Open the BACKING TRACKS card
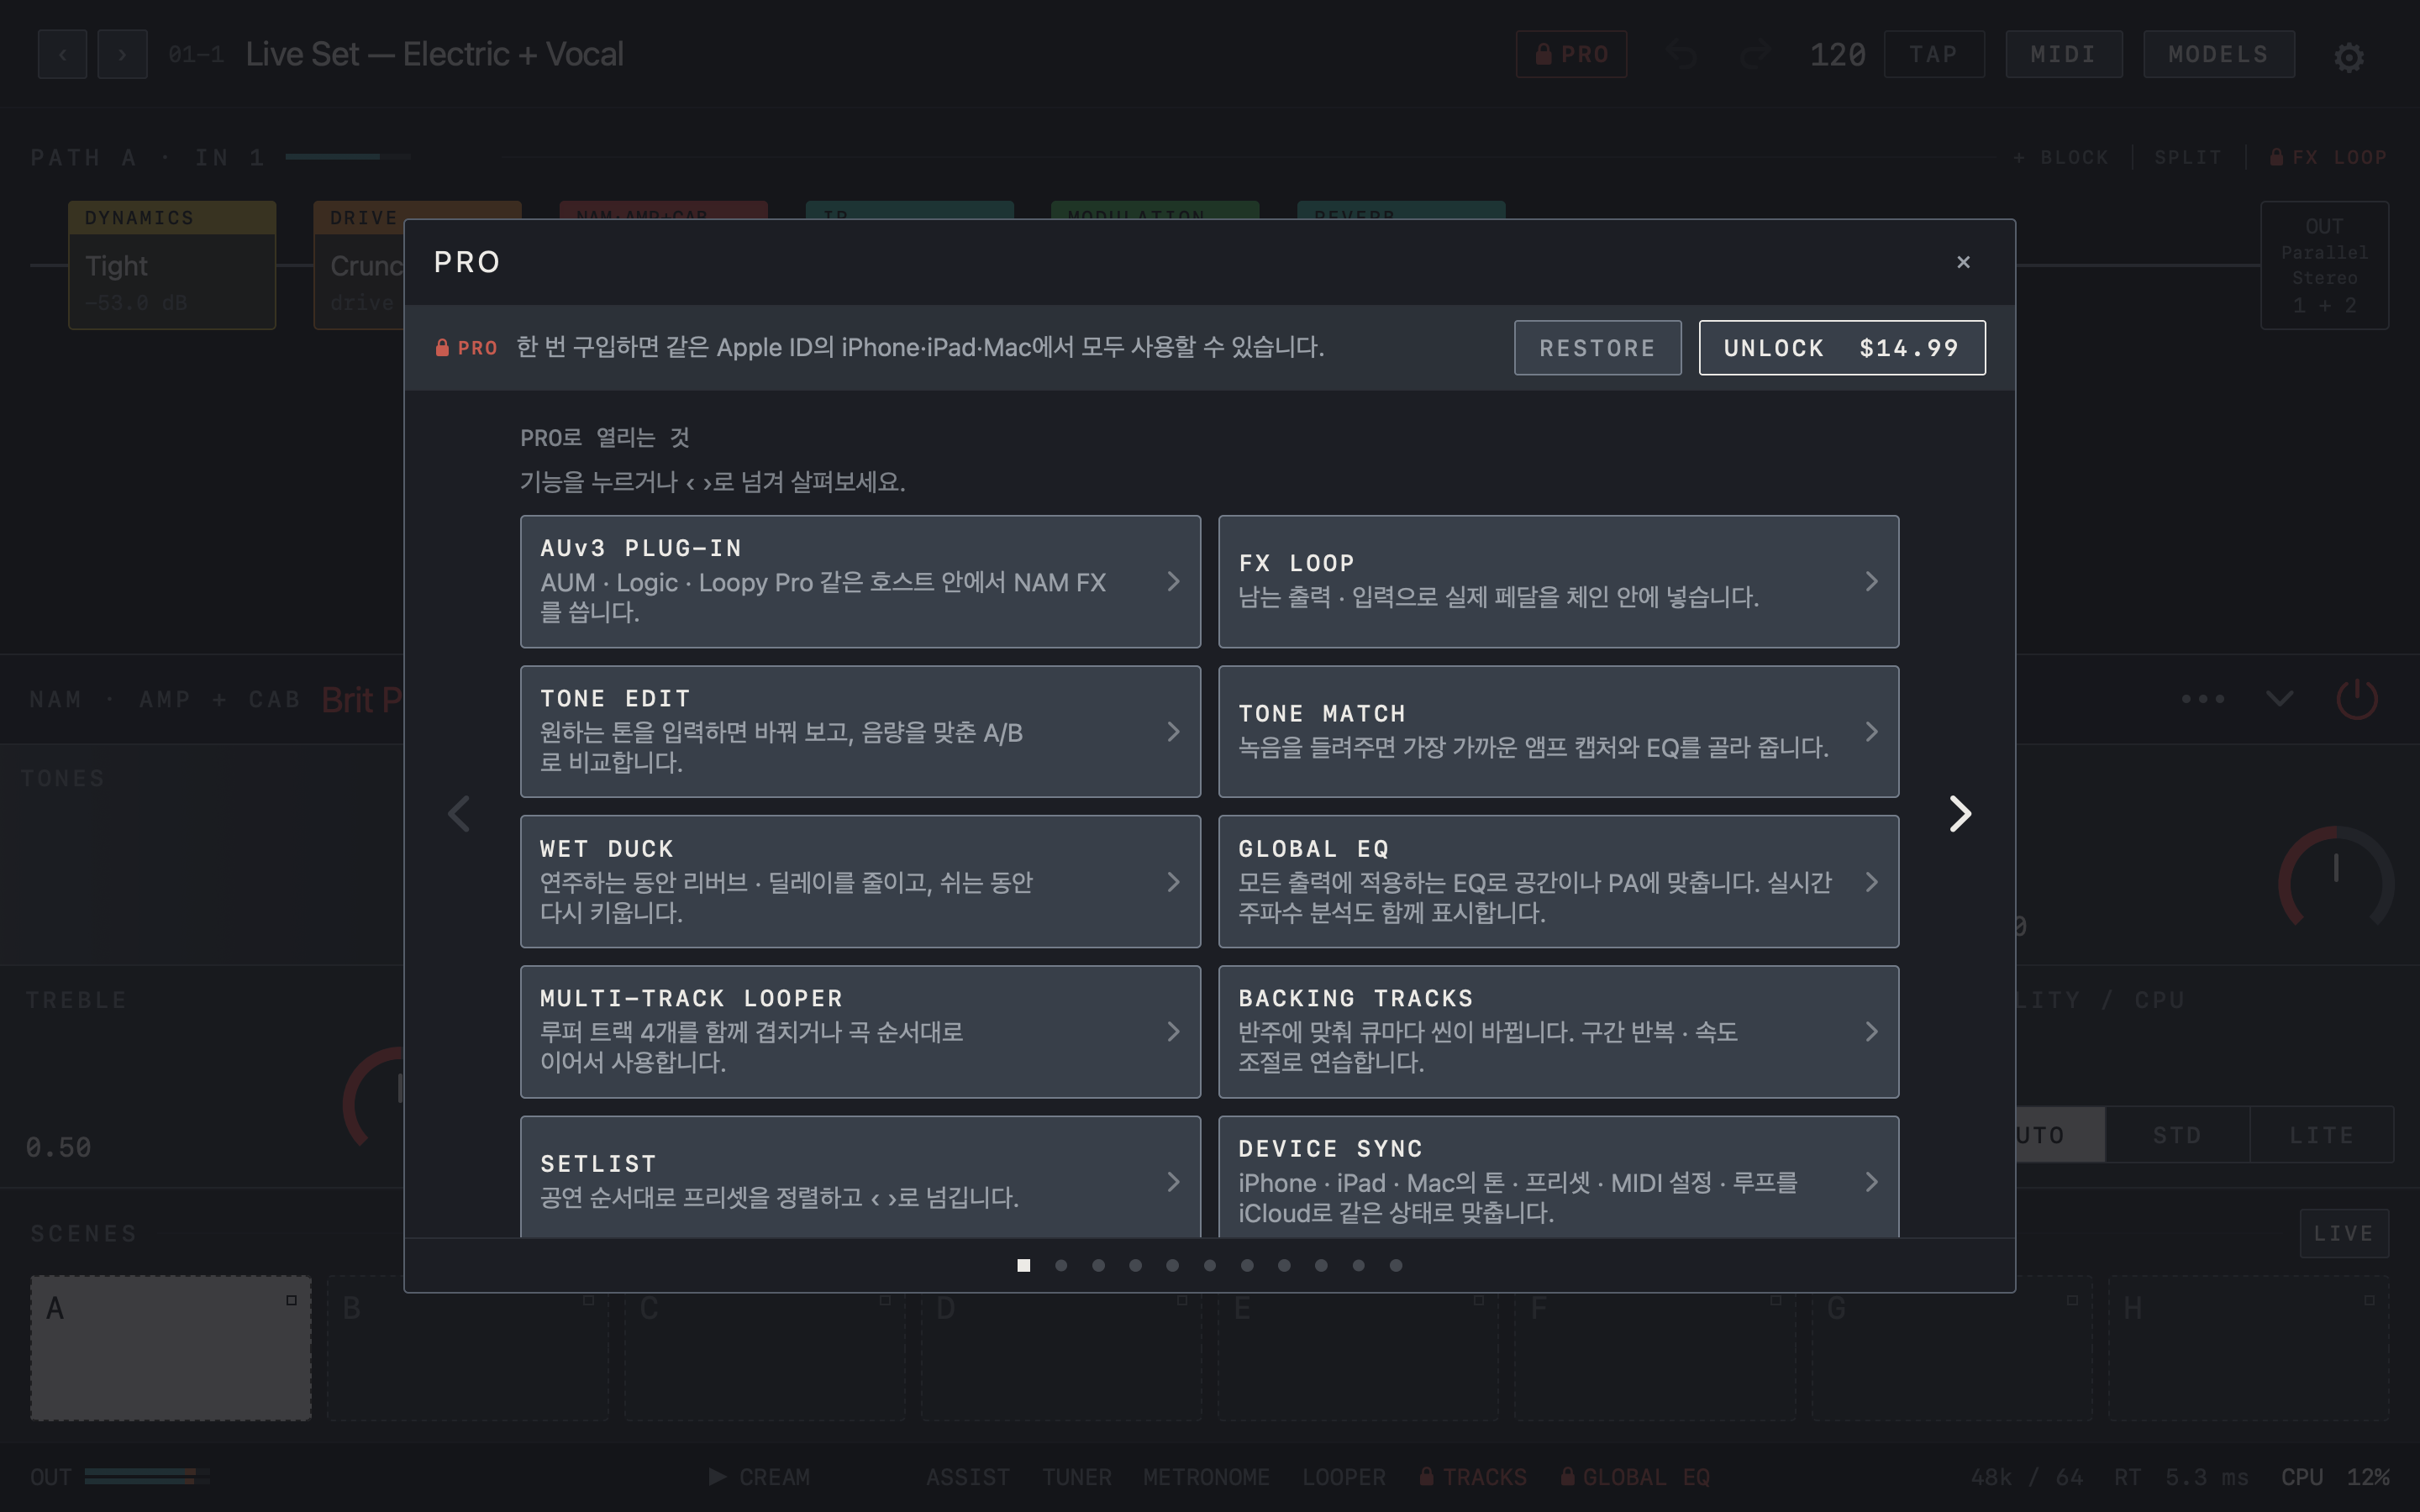Image resolution: width=2420 pixels, height=1512 pixels. [1558, 1031]
